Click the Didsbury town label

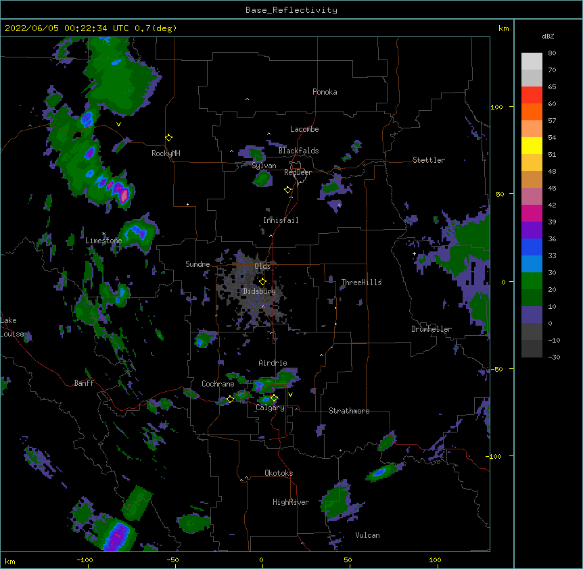pos(259,291)
